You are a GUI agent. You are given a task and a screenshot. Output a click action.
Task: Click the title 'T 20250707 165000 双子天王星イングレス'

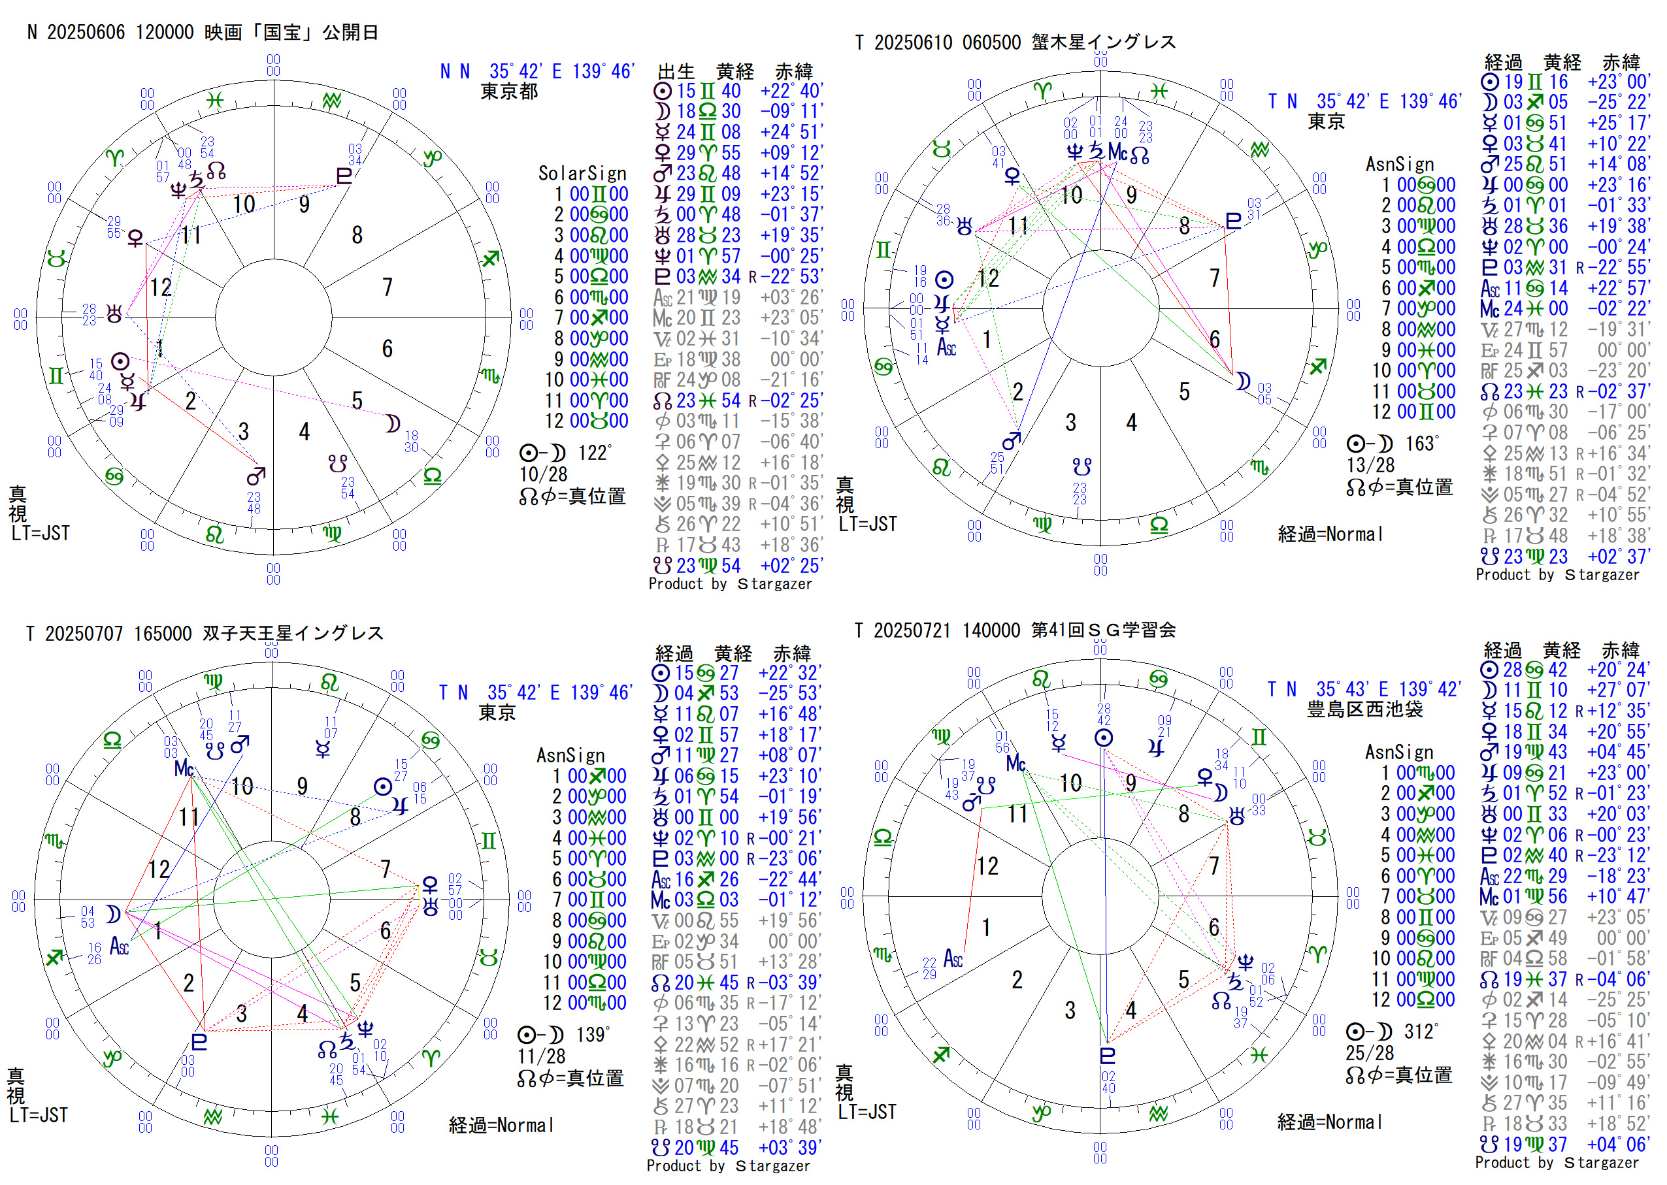click(x=205, y=632)
